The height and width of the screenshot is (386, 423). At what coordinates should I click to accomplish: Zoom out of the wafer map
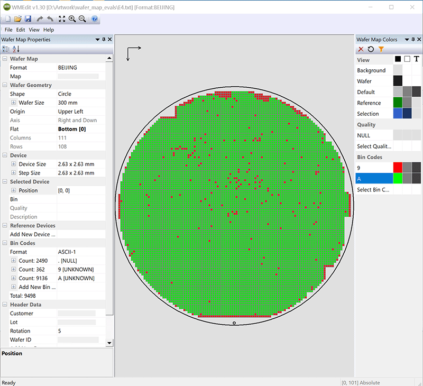point(82,19)
